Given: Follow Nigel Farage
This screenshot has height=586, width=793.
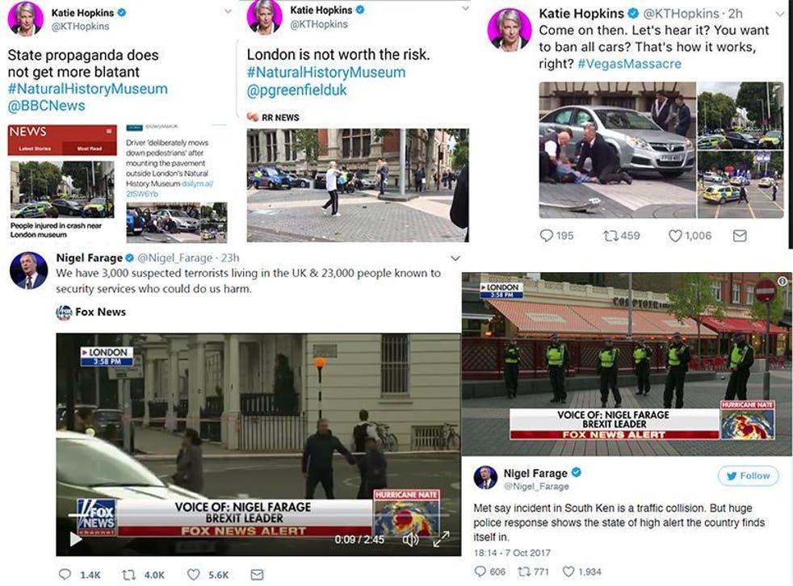Looking at the screenshot, I should (748, 475).
